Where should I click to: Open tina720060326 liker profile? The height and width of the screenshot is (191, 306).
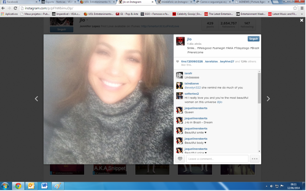click(192, 61)
